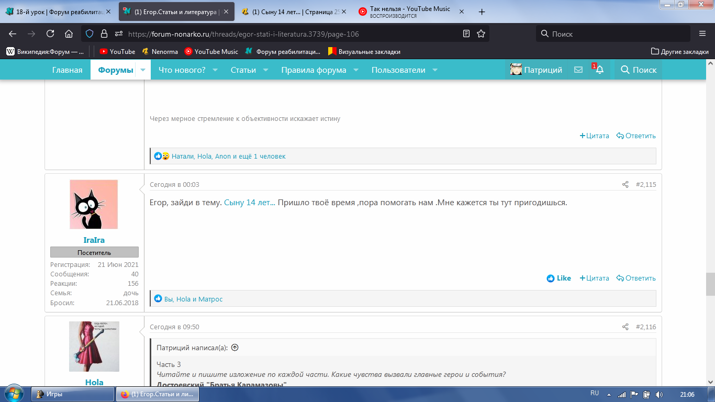Click the notifications bell icon
Screen dimensions: 715x402
tap(599, 70)
